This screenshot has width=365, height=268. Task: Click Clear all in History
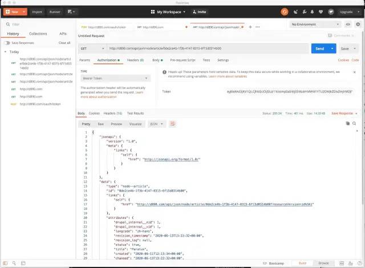coord(64,43)
